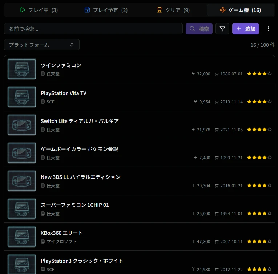Click the star rating on XBox360 エリート row
The width and height of the screenshot is (278, 274).
[259, 242]
